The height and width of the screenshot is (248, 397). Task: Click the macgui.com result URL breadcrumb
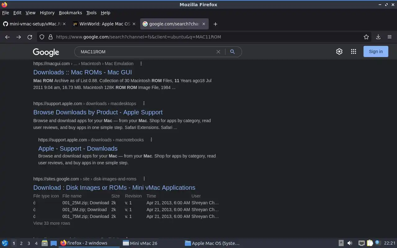point(83,64)
